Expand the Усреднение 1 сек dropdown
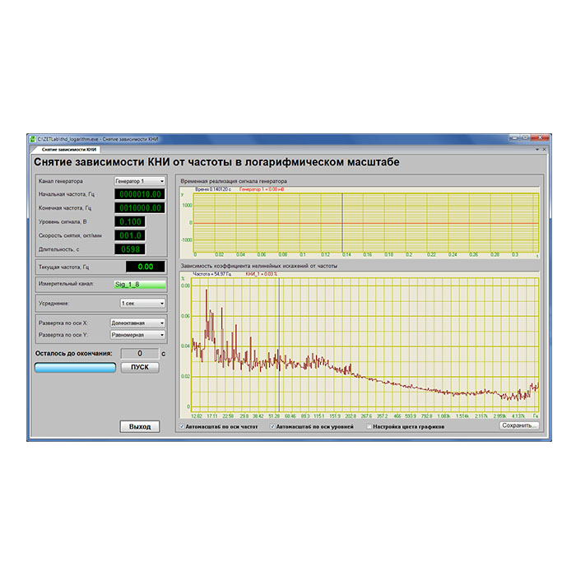 142,303
